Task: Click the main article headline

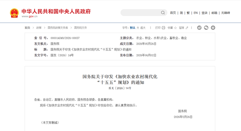Action: 120,80
